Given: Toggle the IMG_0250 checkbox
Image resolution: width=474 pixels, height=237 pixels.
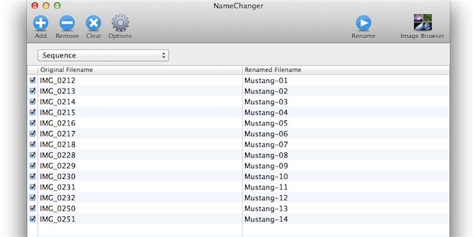Looking at the screenshot, I should pos(32,208).
